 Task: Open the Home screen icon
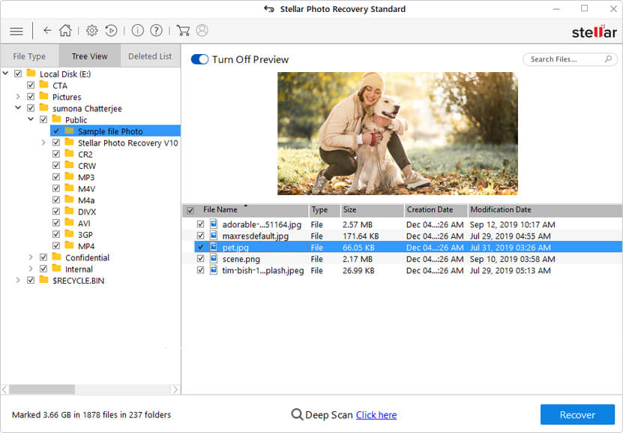pos(65,30)
